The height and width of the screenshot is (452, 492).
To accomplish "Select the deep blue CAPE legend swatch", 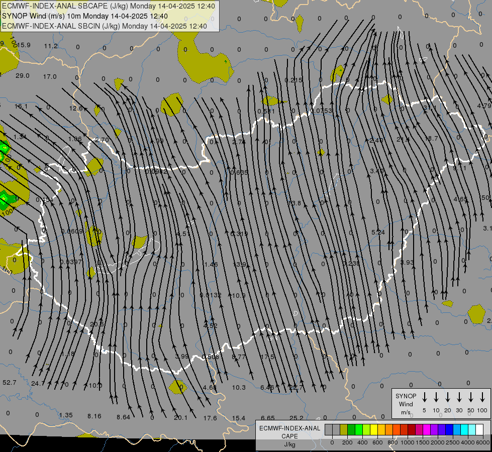I will pyautogui.click(x=449, y=430).
